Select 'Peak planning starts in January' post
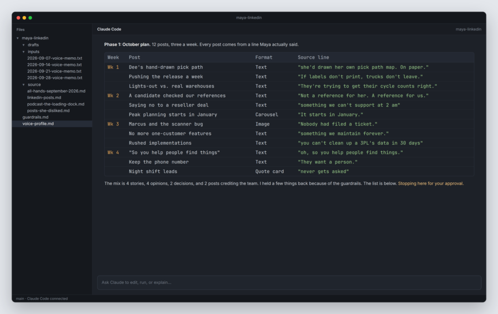The height and width of the screenshot is (314, 498). [173, 115]
